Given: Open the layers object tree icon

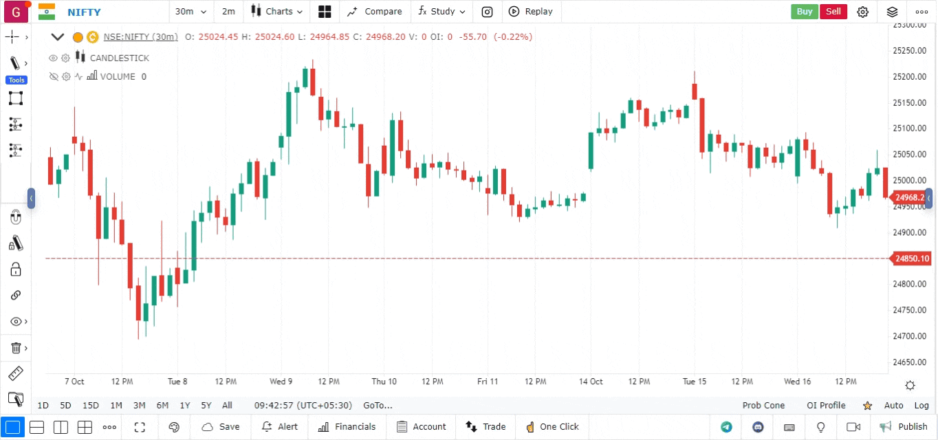Looking at the screenshot, I should 892,12.
